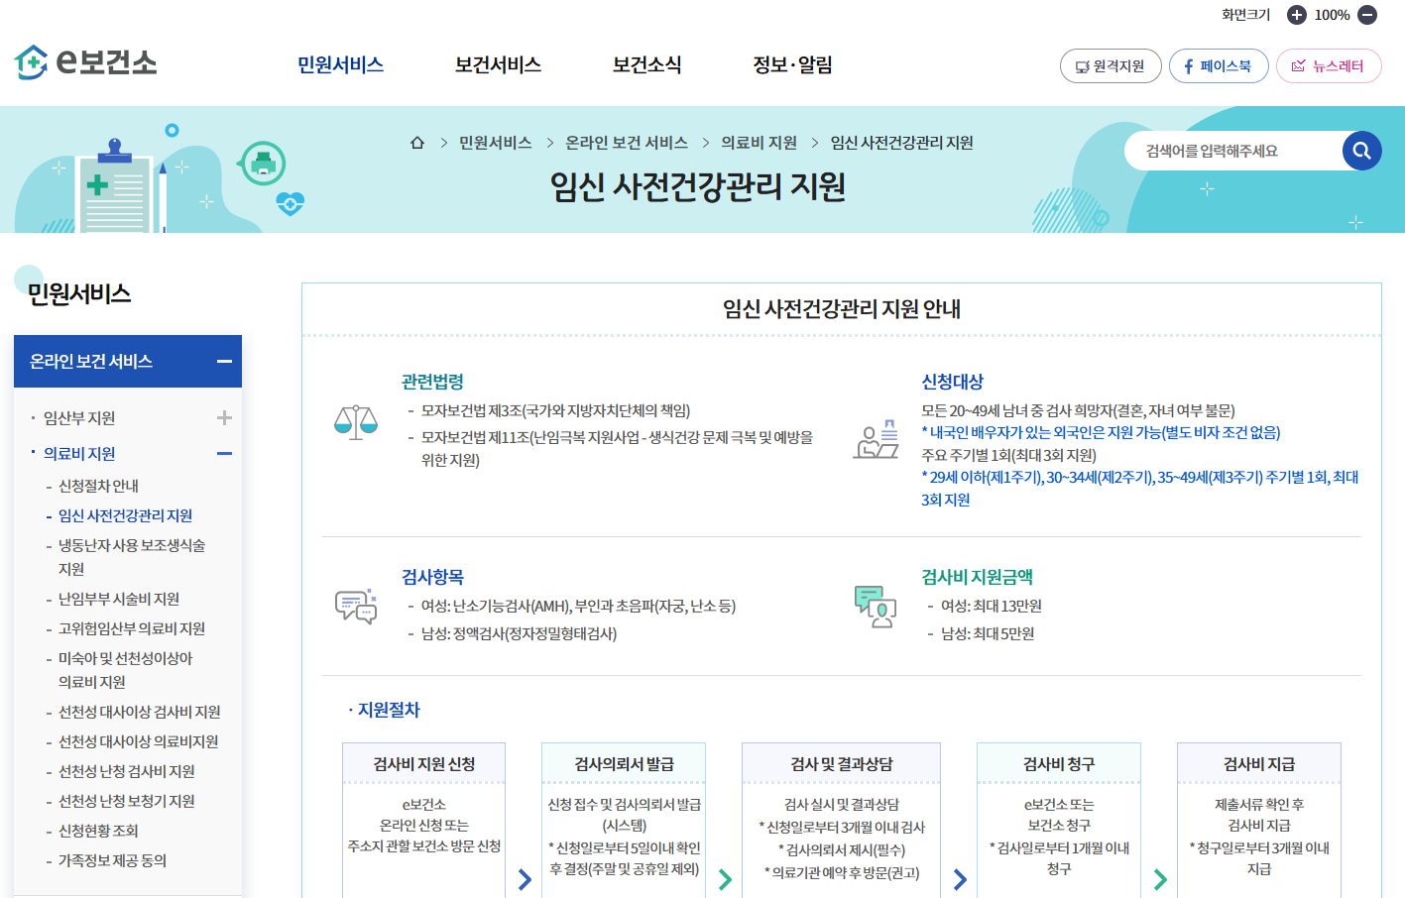Collapse the 온라인 보건 서비스 section
Image resolution: width=1405 pixels, height=898 pixels.
(224, 361)
